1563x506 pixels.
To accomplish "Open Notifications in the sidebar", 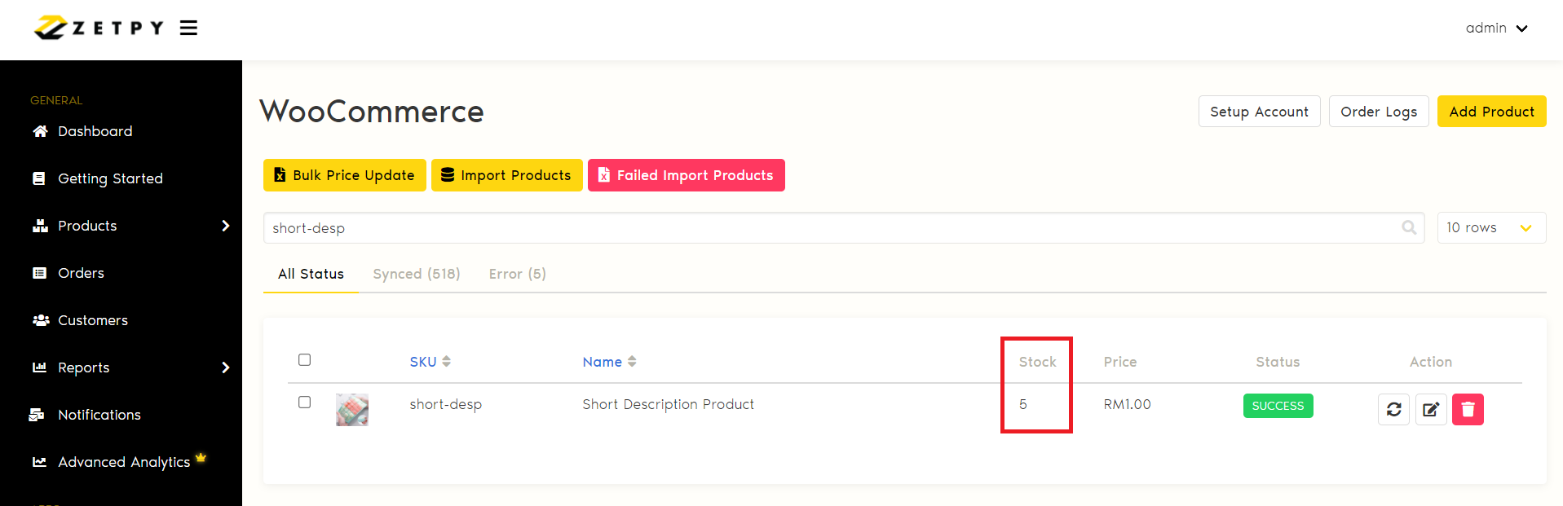I will 99,415.
